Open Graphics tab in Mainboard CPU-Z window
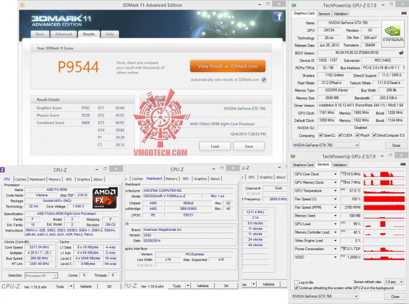This screenshot has height=304, width=409. click(x=201, y=179)
